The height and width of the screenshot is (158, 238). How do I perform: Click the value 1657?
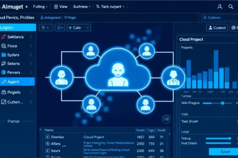pyautogui.click(x=140, y=137)
